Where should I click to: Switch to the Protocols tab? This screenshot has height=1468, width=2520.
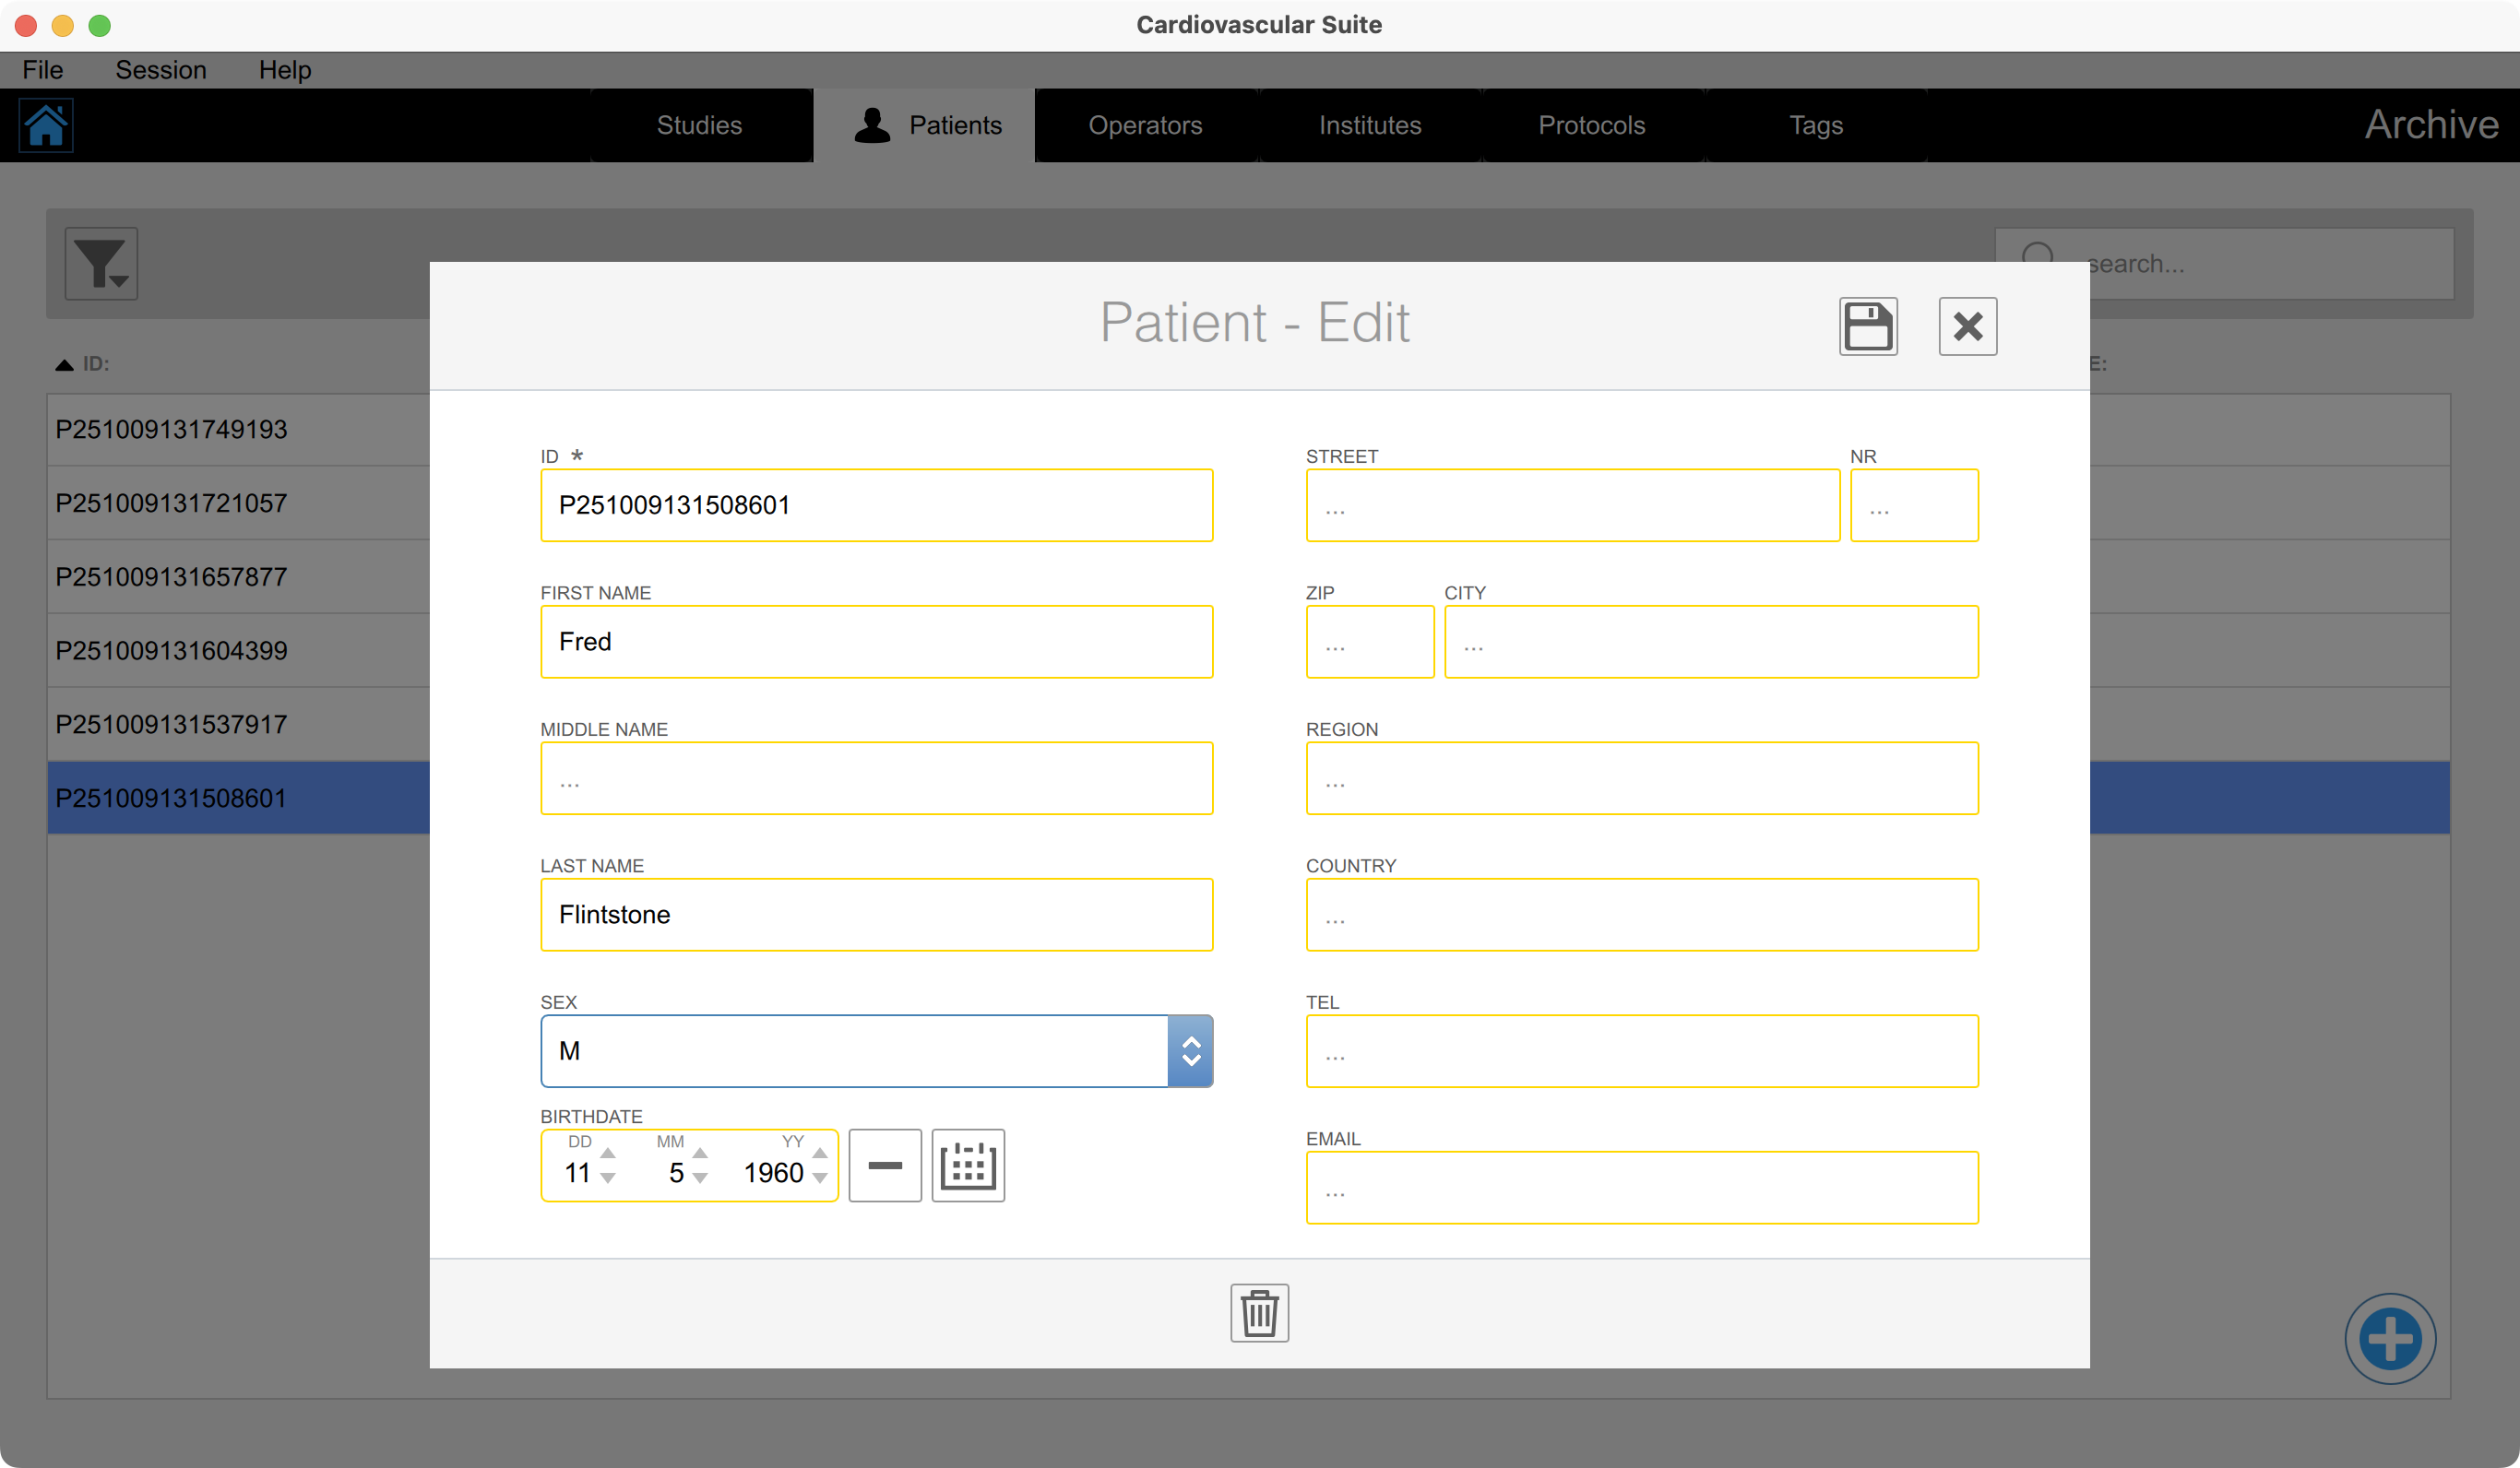[x=1591, y=125]
